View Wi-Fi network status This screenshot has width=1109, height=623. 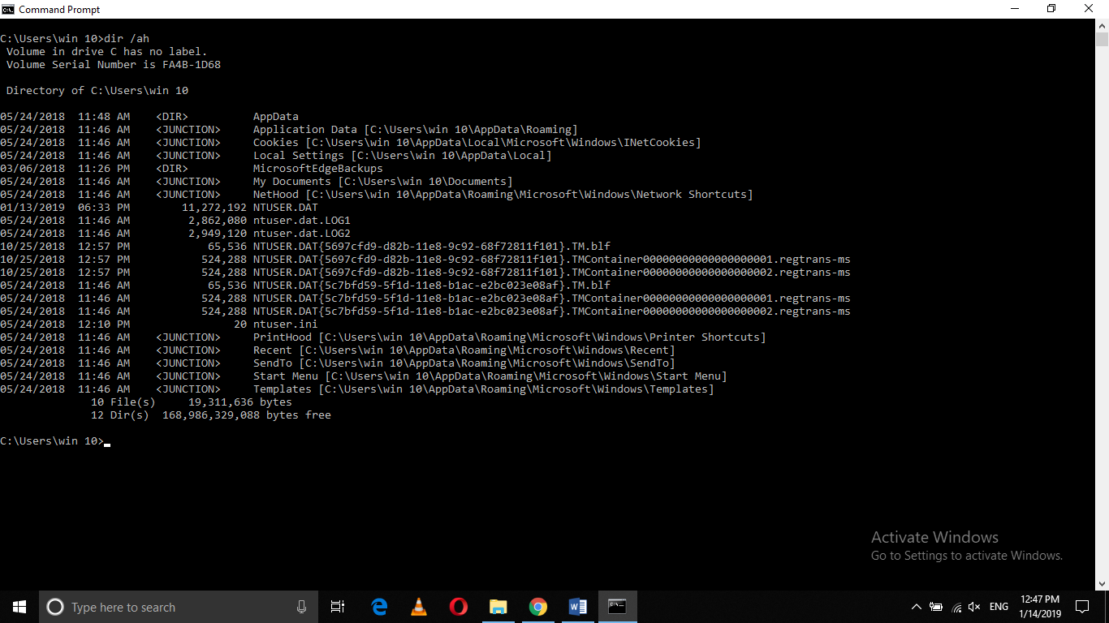pos(955,606)
